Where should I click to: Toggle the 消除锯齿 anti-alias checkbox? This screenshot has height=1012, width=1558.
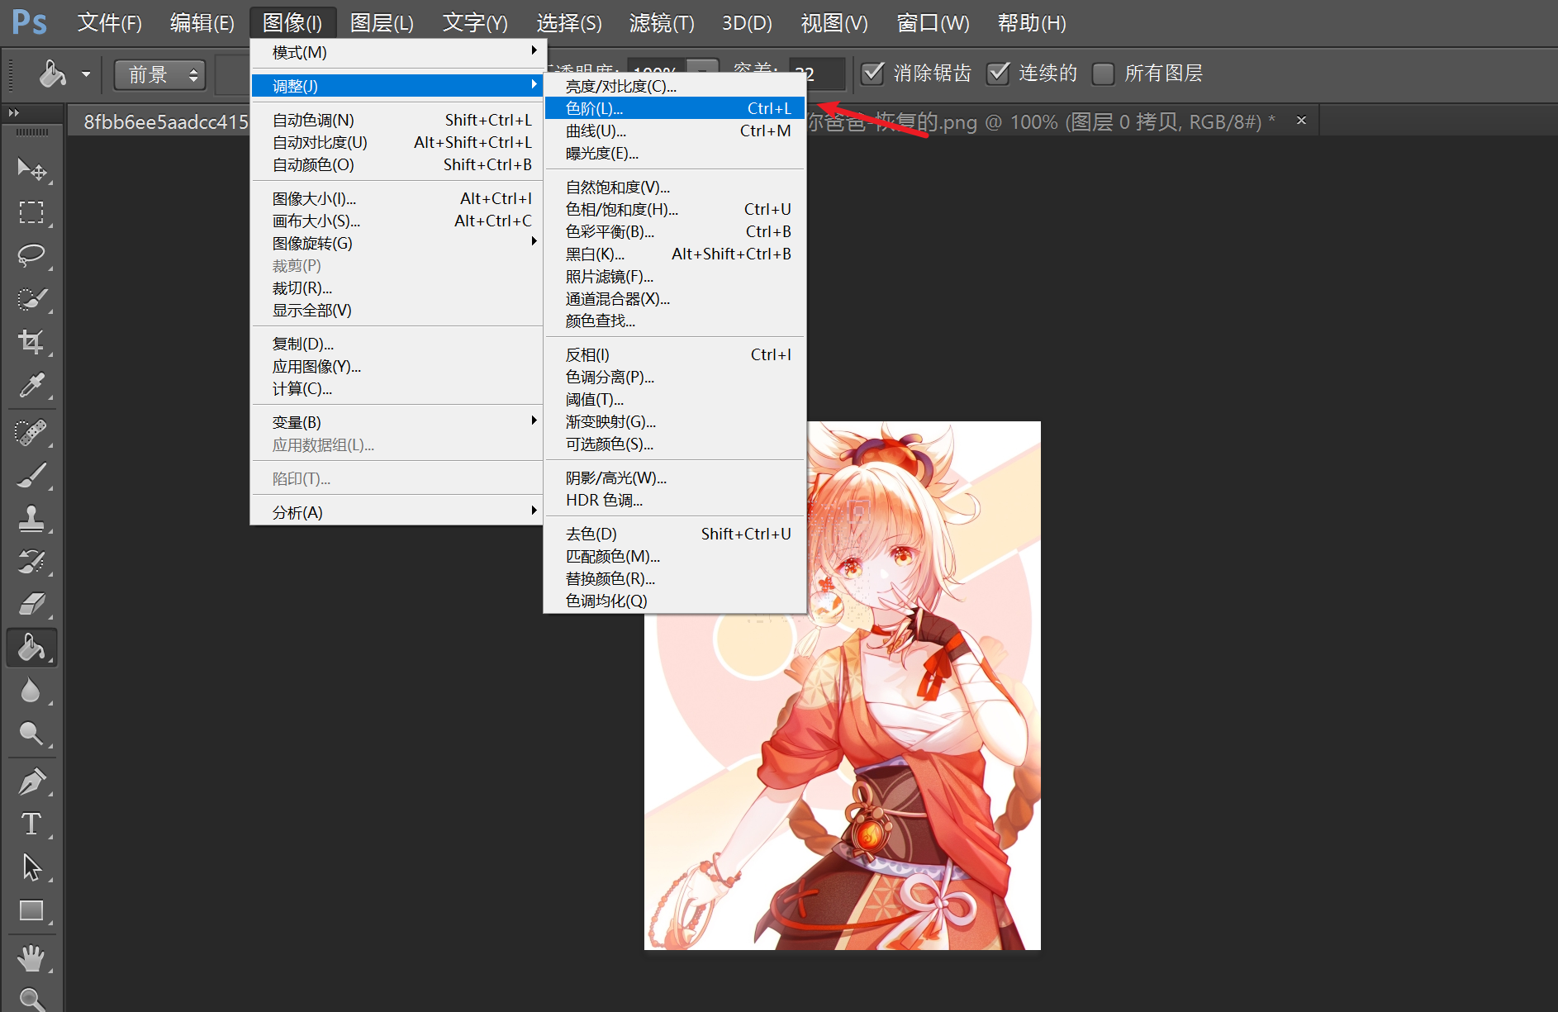pyautogui.click(x=872, y=74)
